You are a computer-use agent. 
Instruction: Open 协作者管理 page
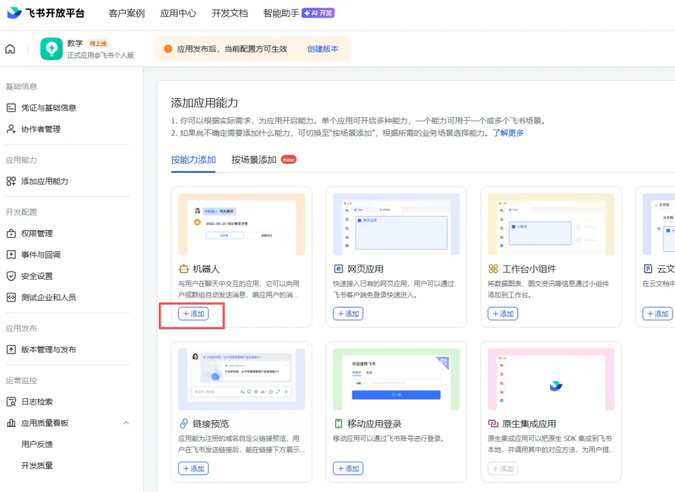[x=41, y=129]
